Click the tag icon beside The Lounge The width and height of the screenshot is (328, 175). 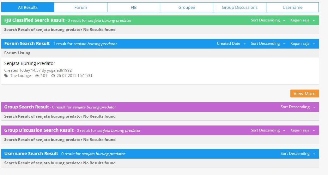point(6,76)
